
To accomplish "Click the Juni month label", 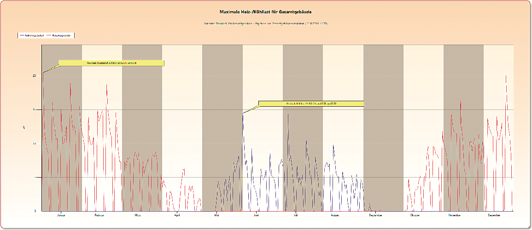I will (x=256, y=215).
